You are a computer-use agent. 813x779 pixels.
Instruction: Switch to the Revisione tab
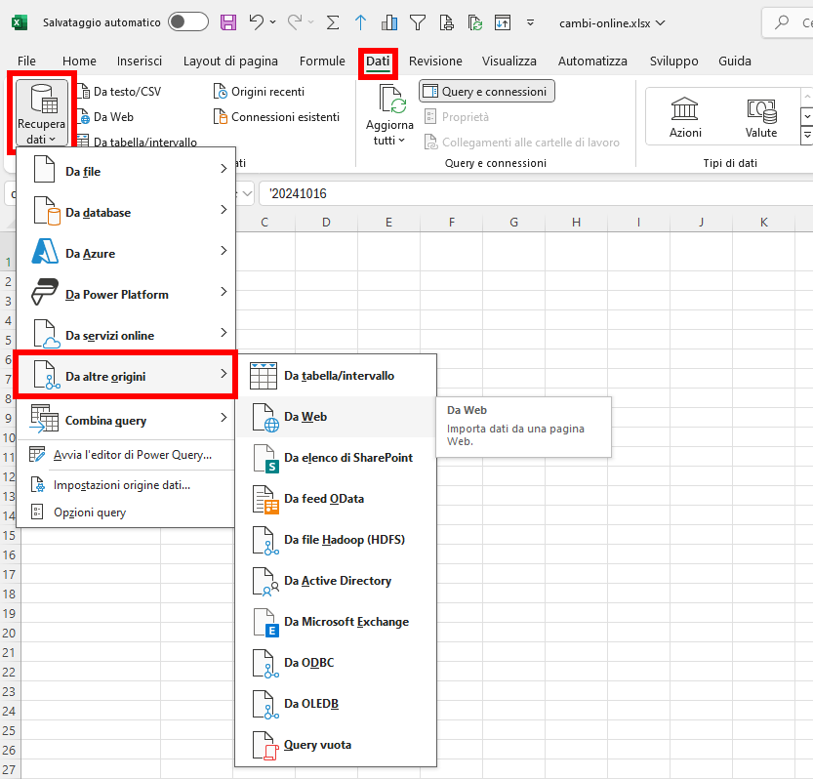(435, 61)
